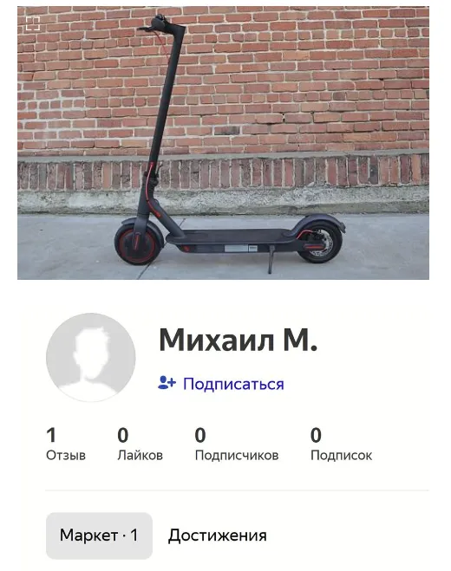Click the Подписаться link text
Viewport: 451px width, 571px height.
[233, 384]
